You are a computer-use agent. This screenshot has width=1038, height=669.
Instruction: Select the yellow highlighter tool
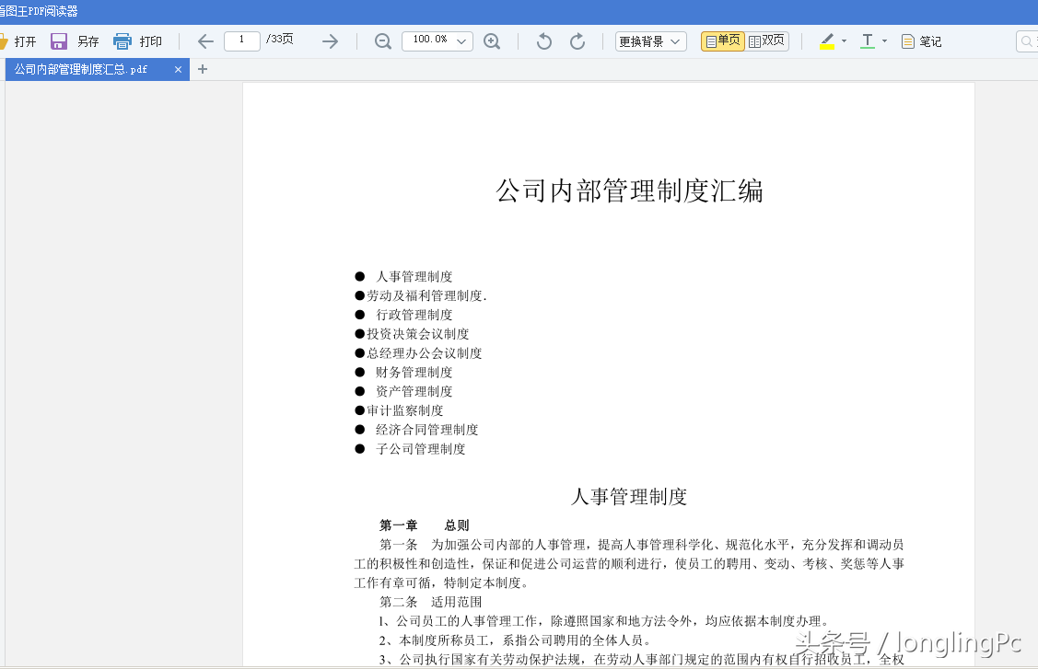[x=827, y=41]
